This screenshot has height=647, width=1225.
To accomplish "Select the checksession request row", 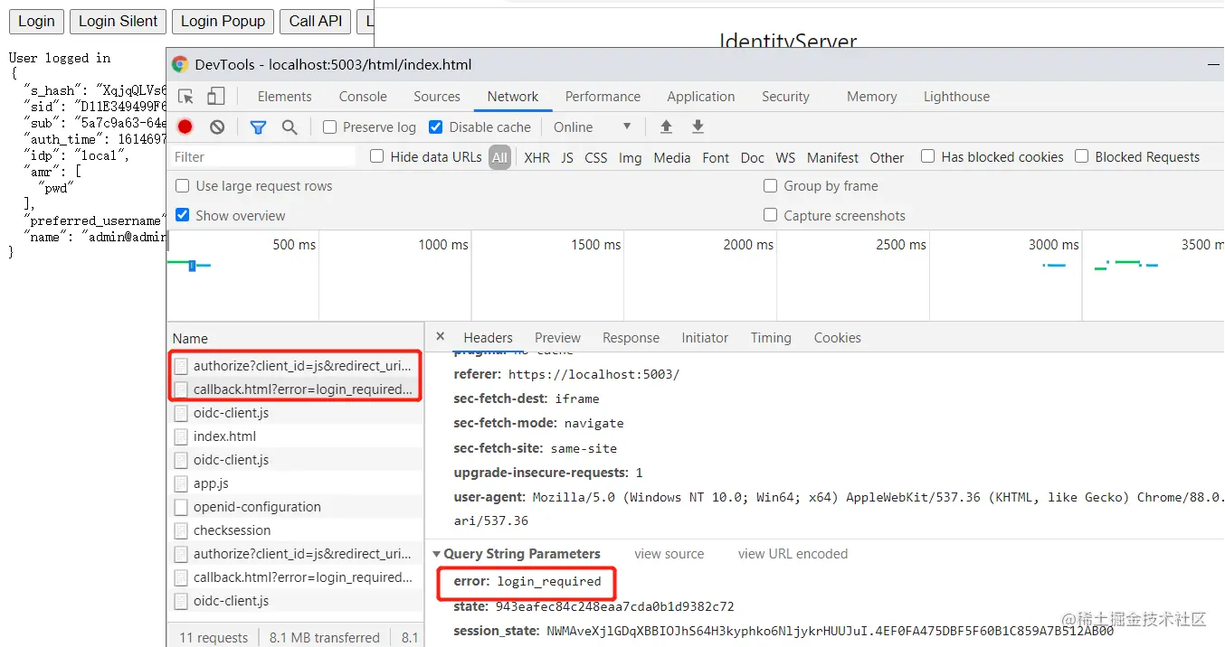I will [295, 530].
